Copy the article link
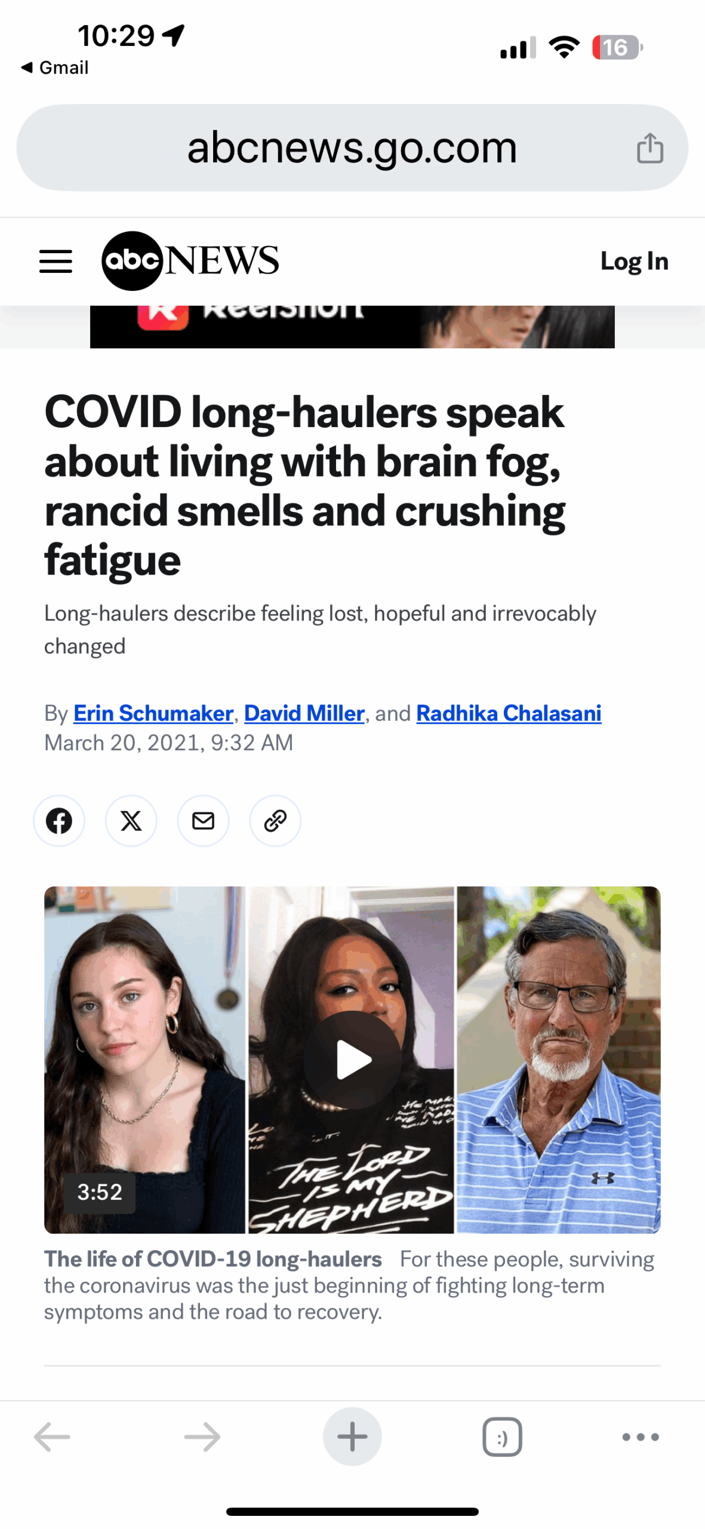 pos(275,820)
